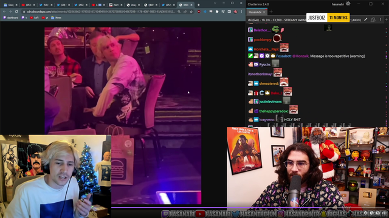The width and height of the screenshot is (389, 218).
Task: Open the Chrome profile avatar
Action: click(x=235, y=12)
